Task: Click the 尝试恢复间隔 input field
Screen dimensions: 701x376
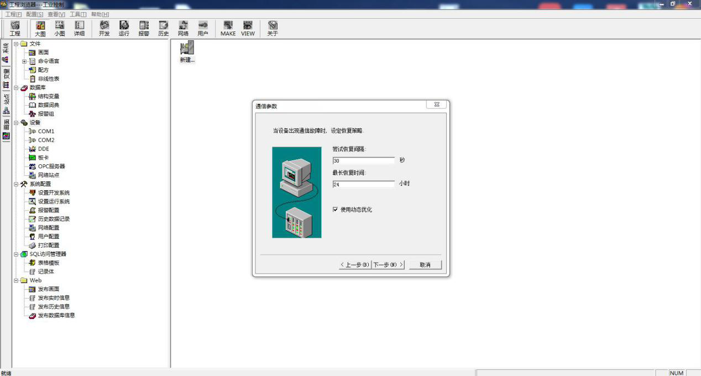Action: (x=364, y=161)
